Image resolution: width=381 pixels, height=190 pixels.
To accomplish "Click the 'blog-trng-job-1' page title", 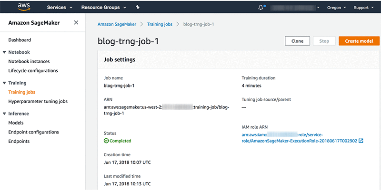I will [128, 41].
